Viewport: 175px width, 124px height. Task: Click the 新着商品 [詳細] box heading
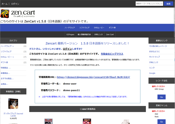pos(13,91)
